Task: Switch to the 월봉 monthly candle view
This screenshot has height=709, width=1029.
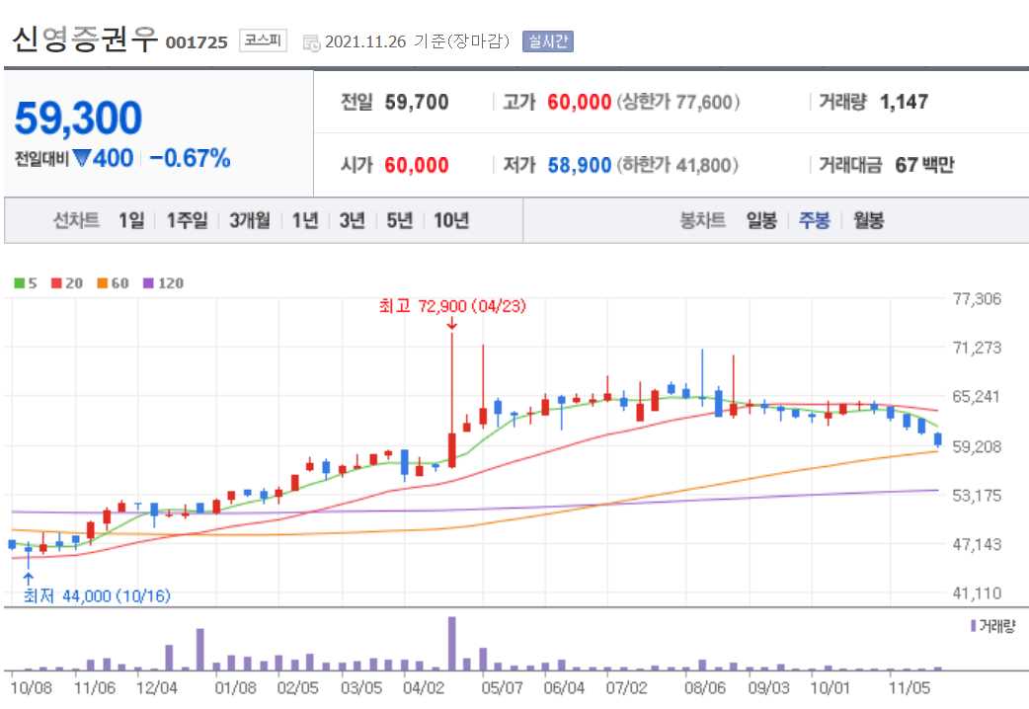Action: 869,220
